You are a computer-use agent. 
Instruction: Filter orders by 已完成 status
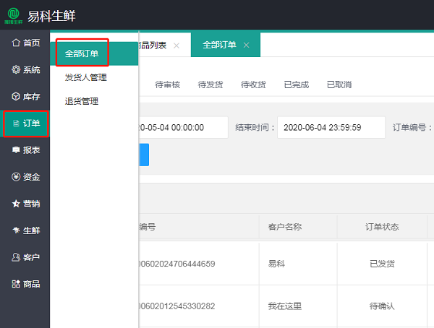pos(296,85)
